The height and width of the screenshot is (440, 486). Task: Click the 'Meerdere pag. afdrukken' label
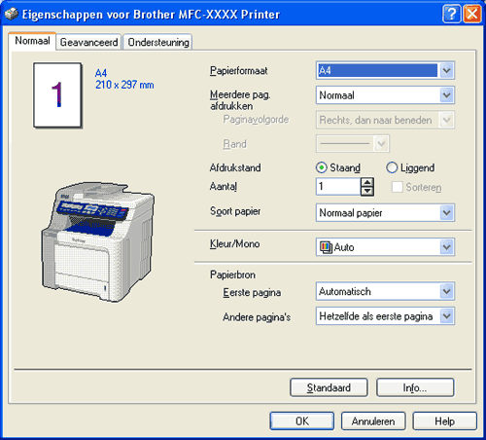click(x=240, y=100)
